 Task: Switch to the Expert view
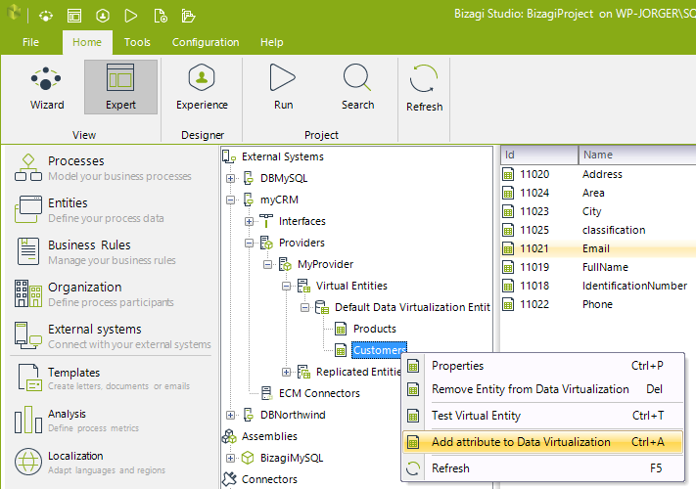pyautogui.click(x=120, y=88)
